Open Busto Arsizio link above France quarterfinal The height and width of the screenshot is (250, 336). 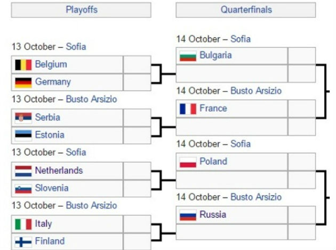[x=255, y=91]
